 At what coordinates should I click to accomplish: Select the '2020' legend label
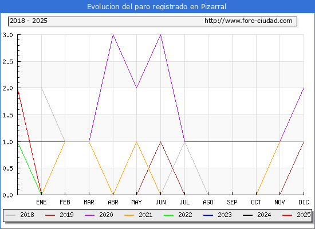pos(106,215)
